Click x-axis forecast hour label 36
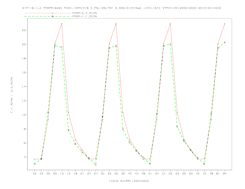245x189 pixels. click(116, 174)
